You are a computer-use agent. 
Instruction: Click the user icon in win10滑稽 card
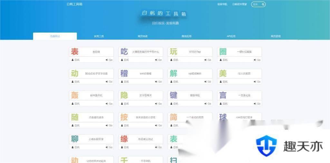click(x=122, y=82)
